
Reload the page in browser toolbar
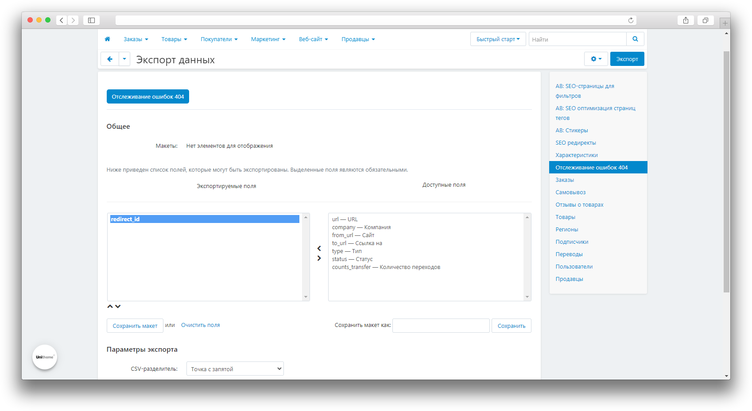pyautogui.click(x=631, y=20)
